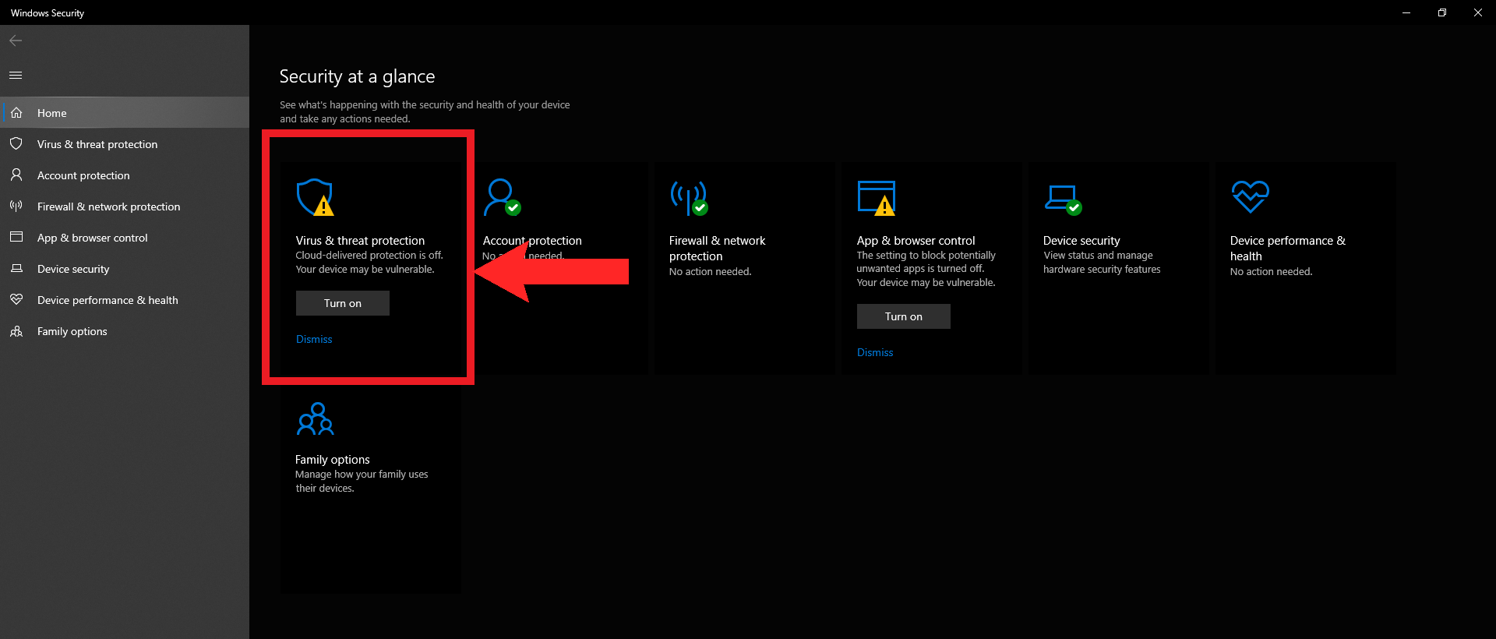Open the Device security laptop icon tile
1496x639 pixels.
tap(1063, 199)
